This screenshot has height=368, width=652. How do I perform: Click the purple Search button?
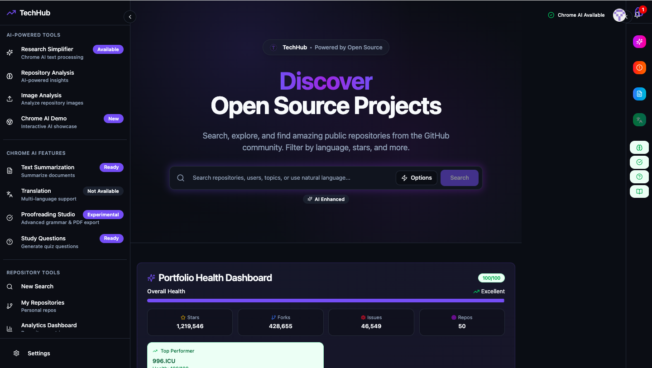(x=460, y=178)
